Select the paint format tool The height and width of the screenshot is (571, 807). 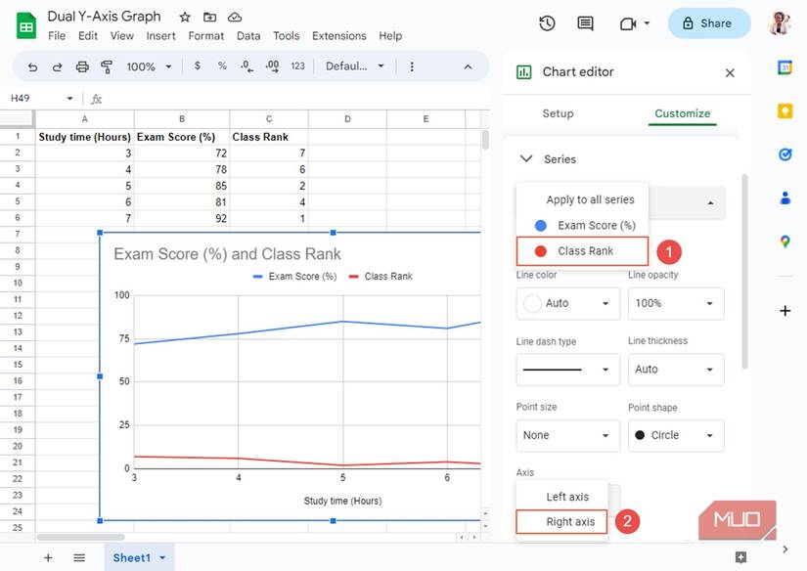107,66
